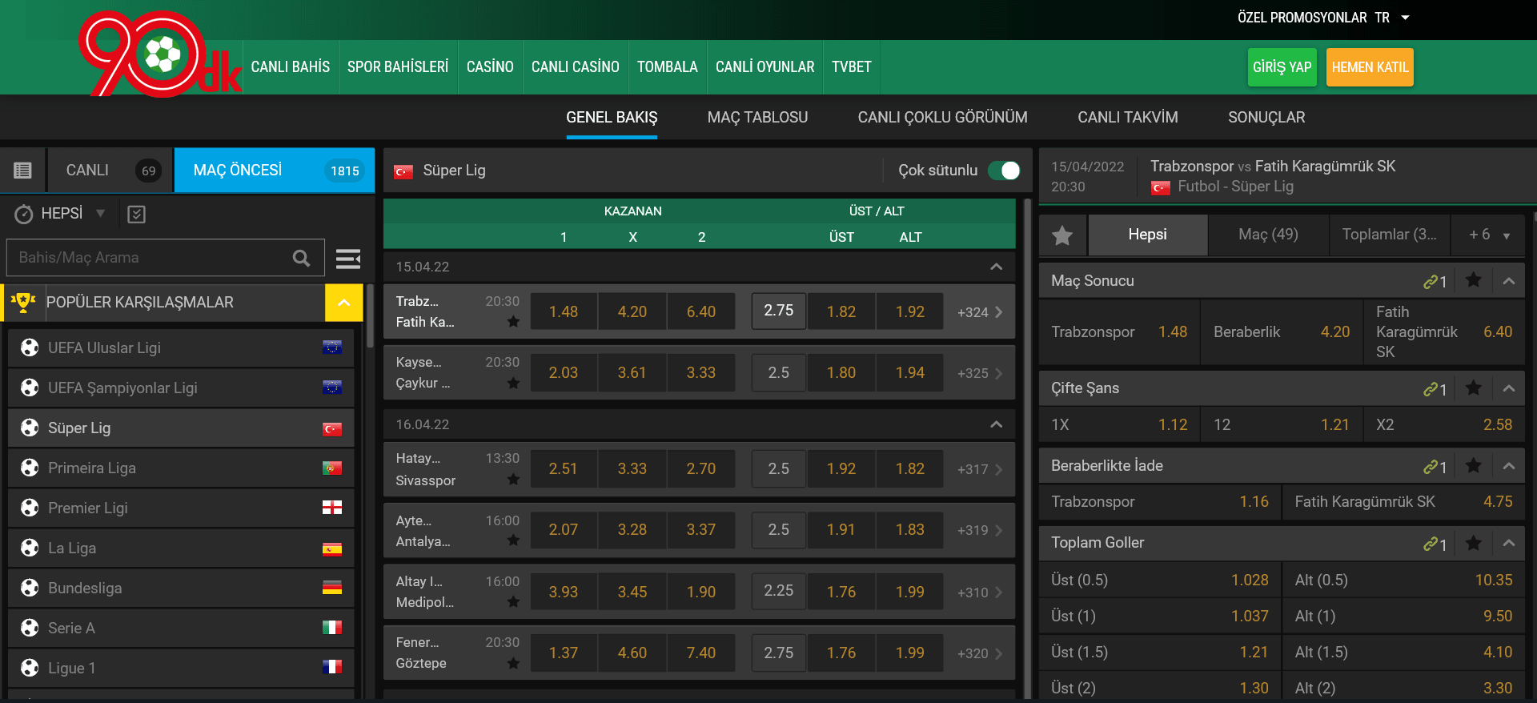Click the match list vertical scrollbar
Screen dimensions: 1537x703
[1028, 448]
